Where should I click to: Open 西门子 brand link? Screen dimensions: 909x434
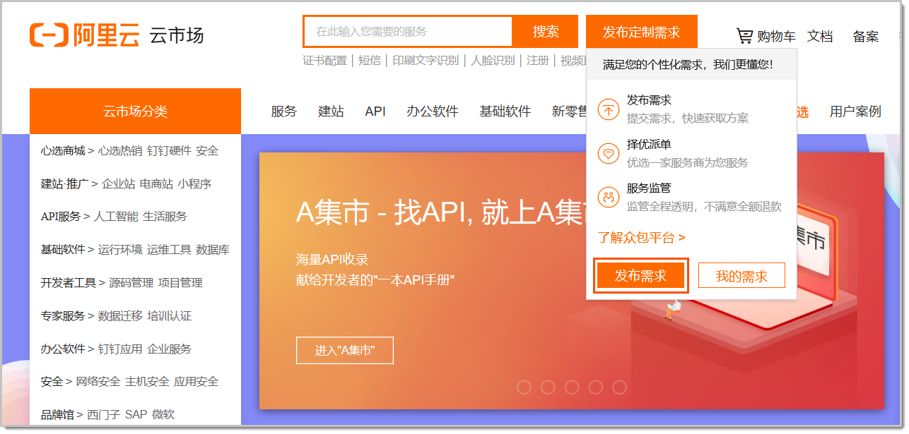(103, 415)
